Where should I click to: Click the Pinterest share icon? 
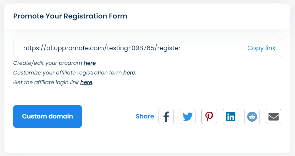[x=209, y=116]
